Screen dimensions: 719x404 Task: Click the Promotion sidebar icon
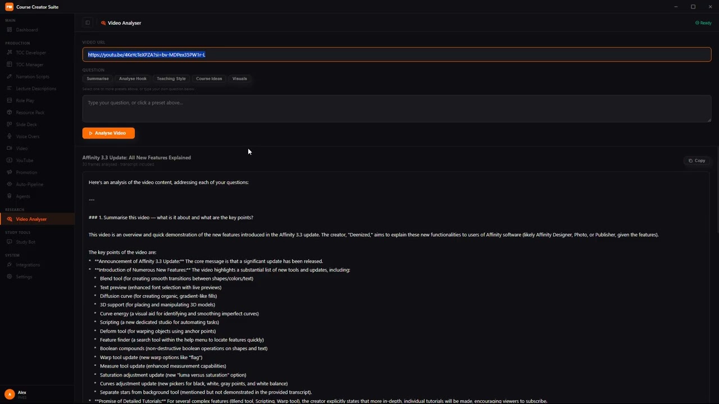(10, 172)
